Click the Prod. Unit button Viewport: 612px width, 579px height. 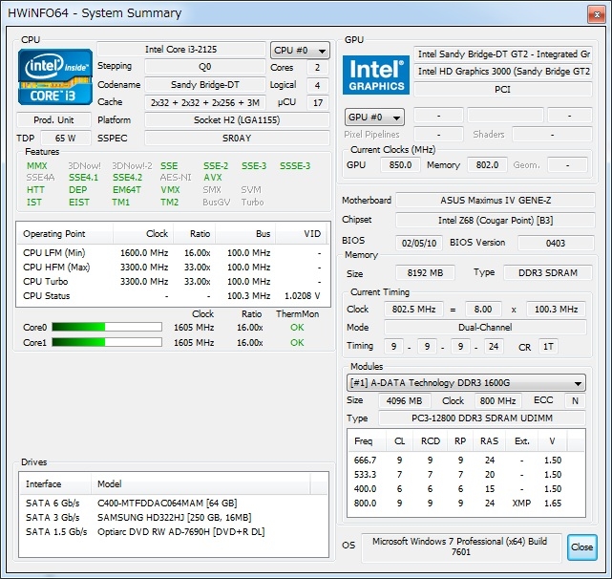click(x=53, y=120)
